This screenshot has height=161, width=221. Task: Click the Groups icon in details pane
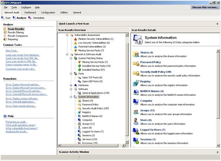136,112
